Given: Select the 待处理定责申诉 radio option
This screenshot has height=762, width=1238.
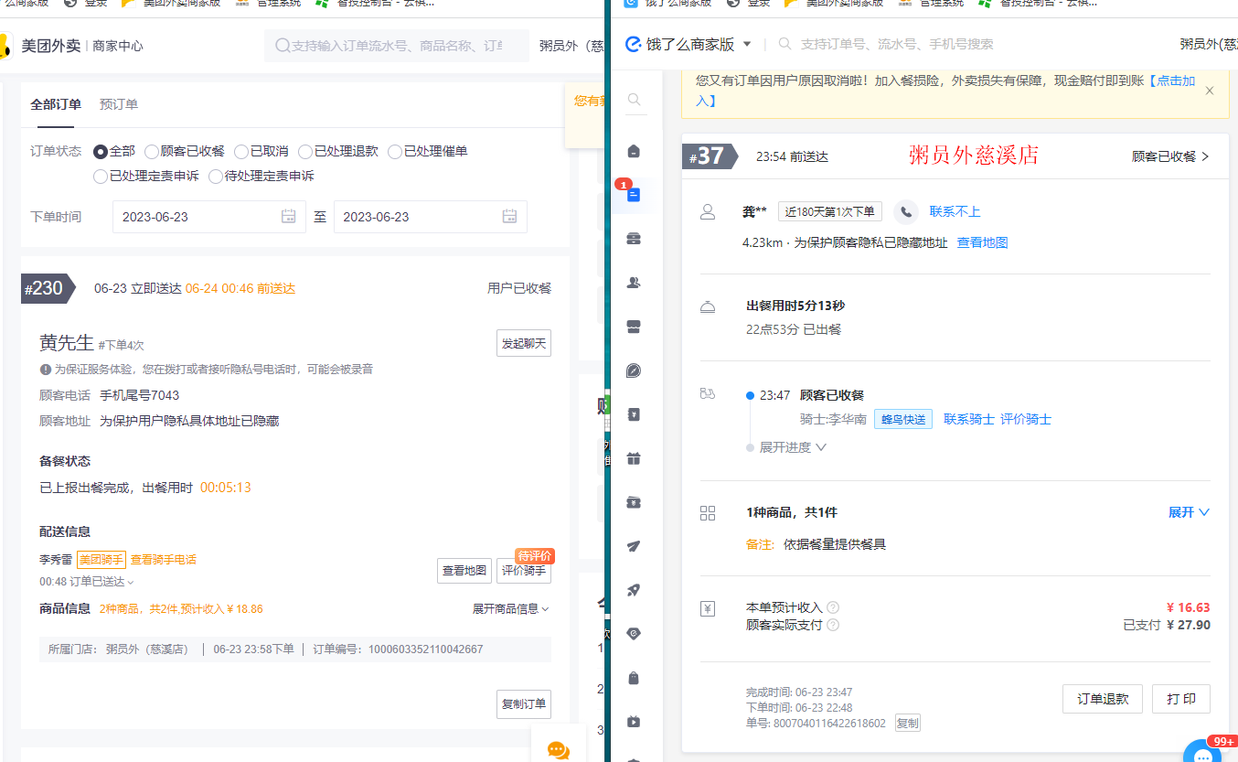Looking at the screenshot, I should [x=216, y=177].
